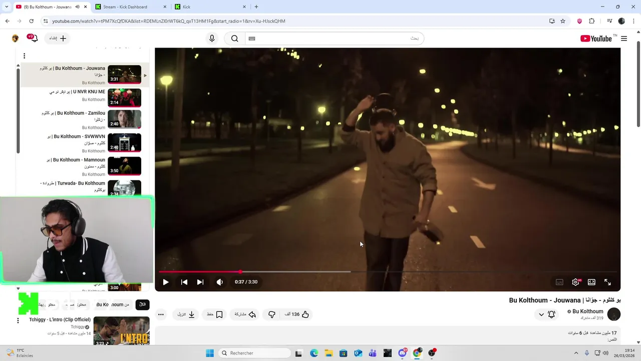
Task: Open Discord from taskbar
Action: click(x=402, y=353)
